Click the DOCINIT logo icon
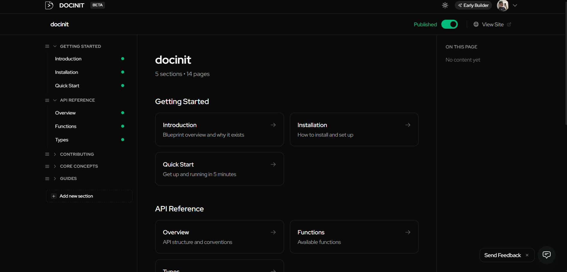The width and height of the screenshot is (567, 272). click(x=49, y=5)
